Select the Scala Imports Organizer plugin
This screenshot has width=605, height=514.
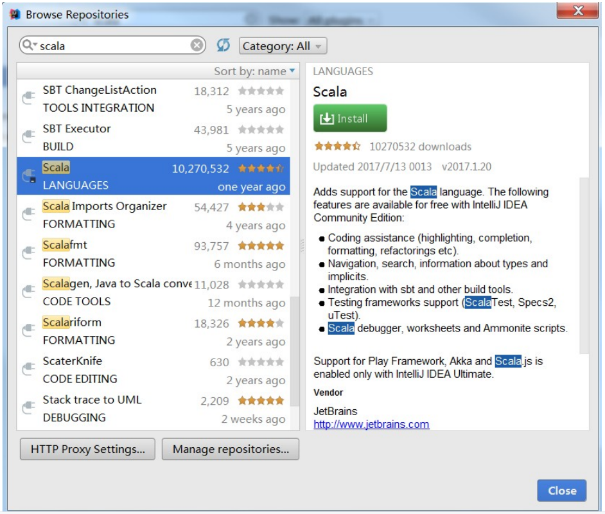(153, 215)
